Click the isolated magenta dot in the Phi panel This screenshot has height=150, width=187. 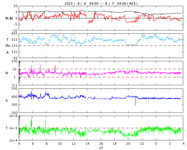tap(44, 55)
